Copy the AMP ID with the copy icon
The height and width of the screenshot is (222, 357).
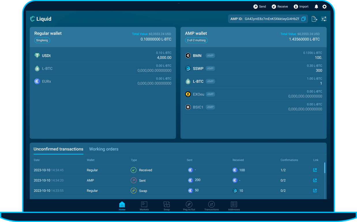[303, 18]
